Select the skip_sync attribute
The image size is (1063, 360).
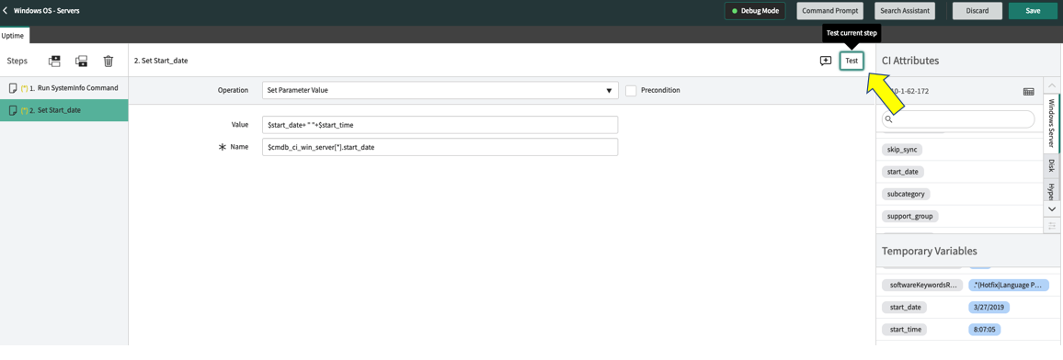coord(902,150)
